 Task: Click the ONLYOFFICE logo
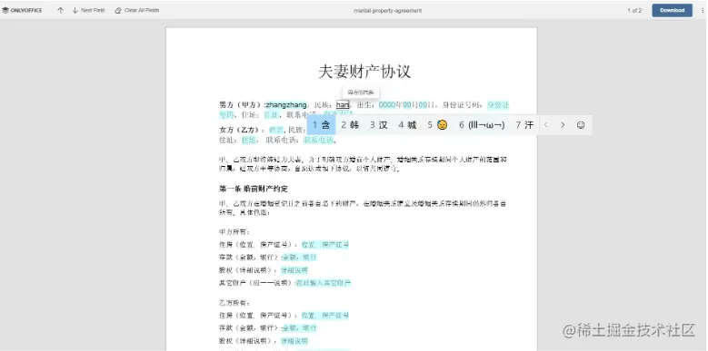point(22,10)
